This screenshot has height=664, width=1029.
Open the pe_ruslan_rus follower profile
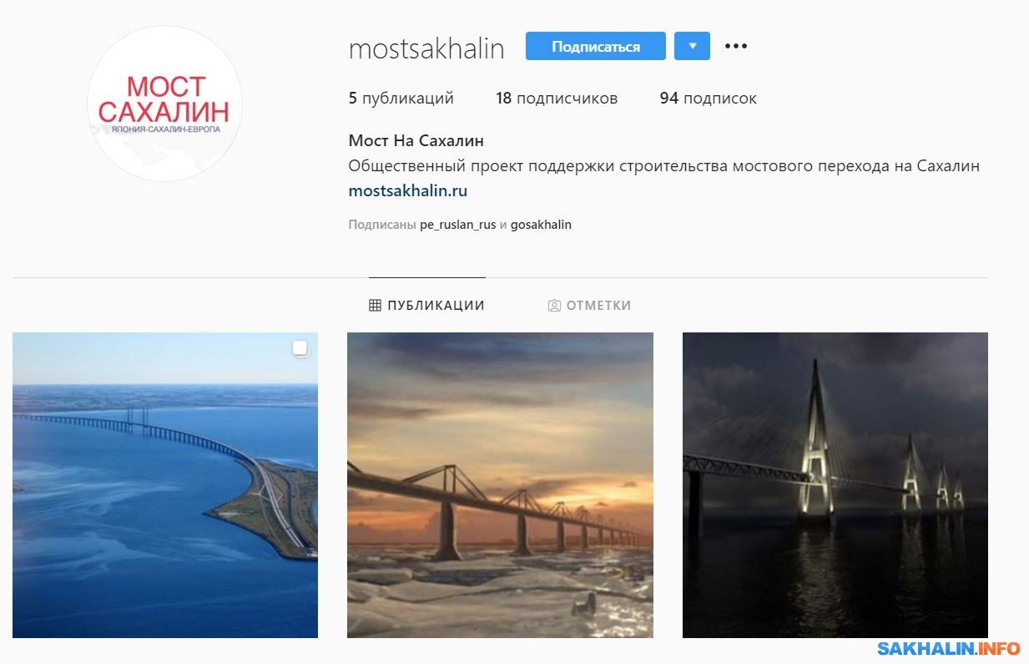[x=458, y=225]
